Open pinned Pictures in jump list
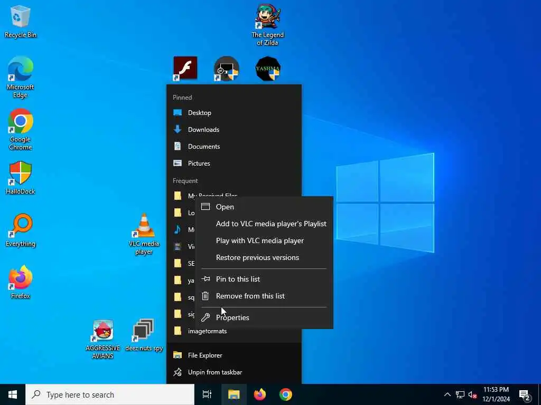Image resolution: width=541 pixels, height=405 pixels. [234, 163]
